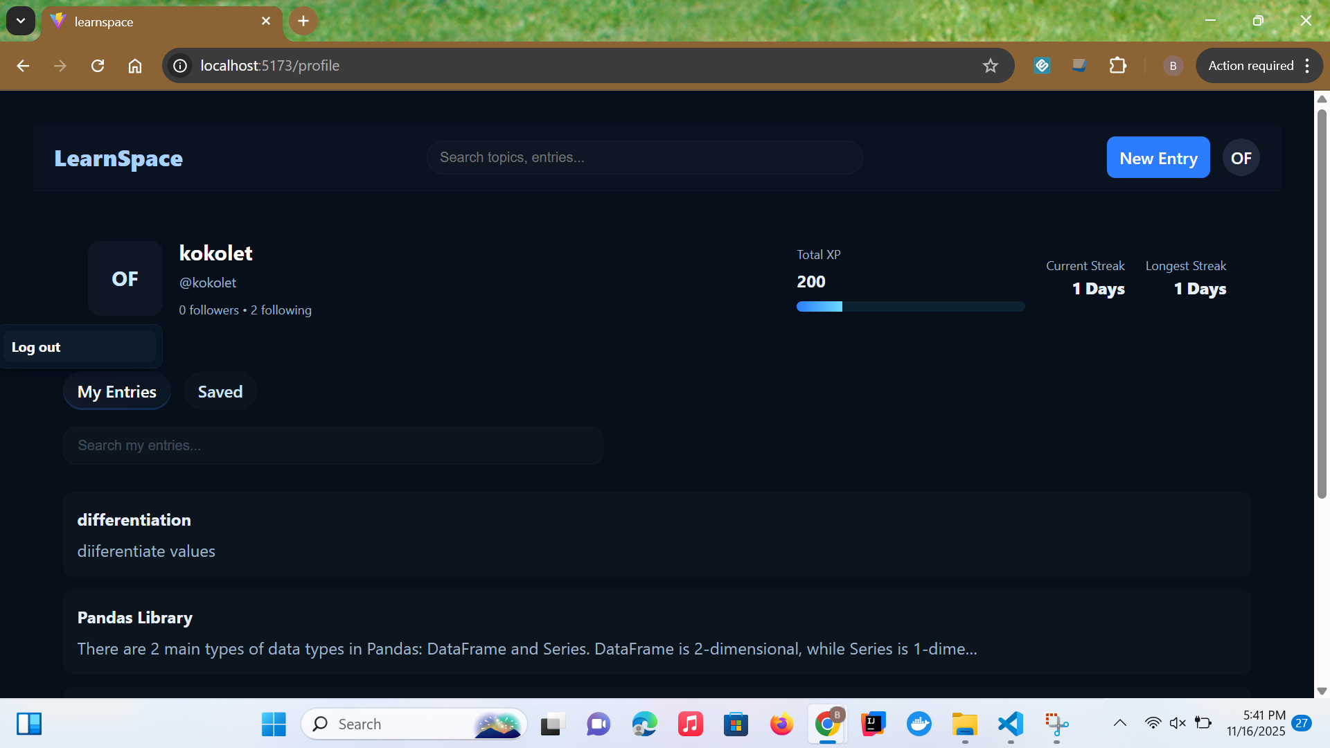Click Log out in the menu
This screenshot has width=1330, height=748.
coord(36,347)
